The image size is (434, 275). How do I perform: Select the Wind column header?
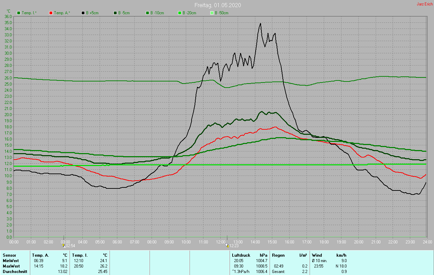(x=317, y=255)
